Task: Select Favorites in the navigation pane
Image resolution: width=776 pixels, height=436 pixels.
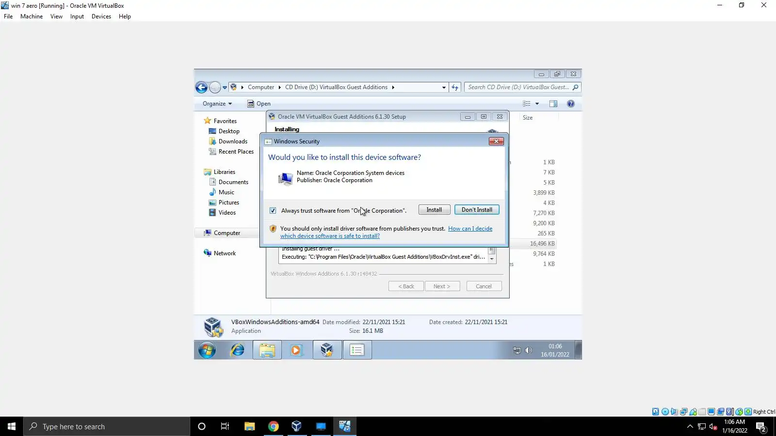Action: (x=220, y=121)
